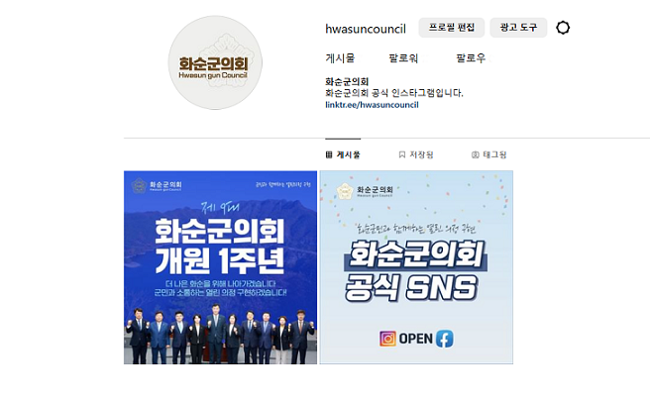The height and width of the screenshot is (400, 650).
Task: View the 팔로우 following list
Action: [x=471, y=58]
